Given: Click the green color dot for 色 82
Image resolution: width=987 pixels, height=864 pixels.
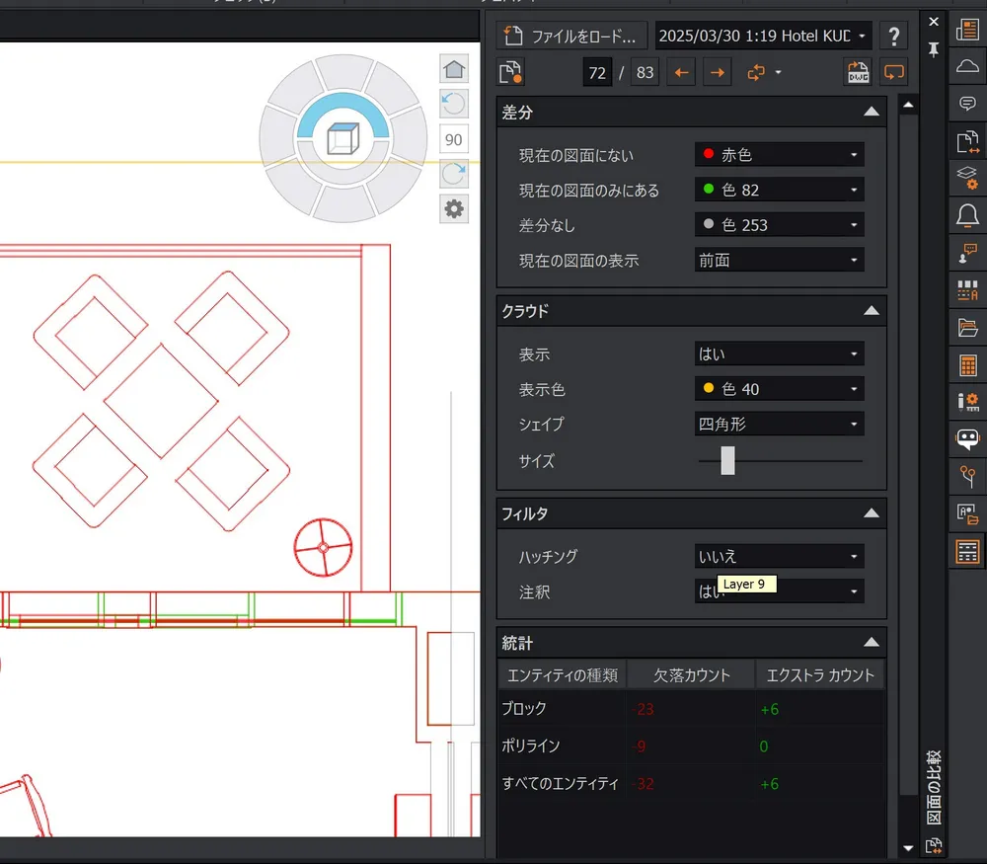Looking at the screenshot, I should click(x=708, y=189).
